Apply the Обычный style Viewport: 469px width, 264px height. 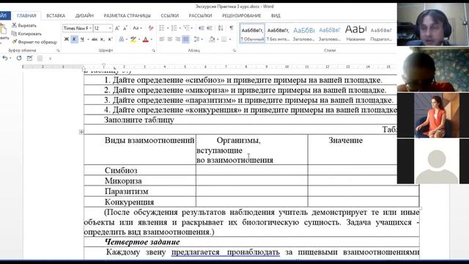pyautogui.click(x=252, y=33)
